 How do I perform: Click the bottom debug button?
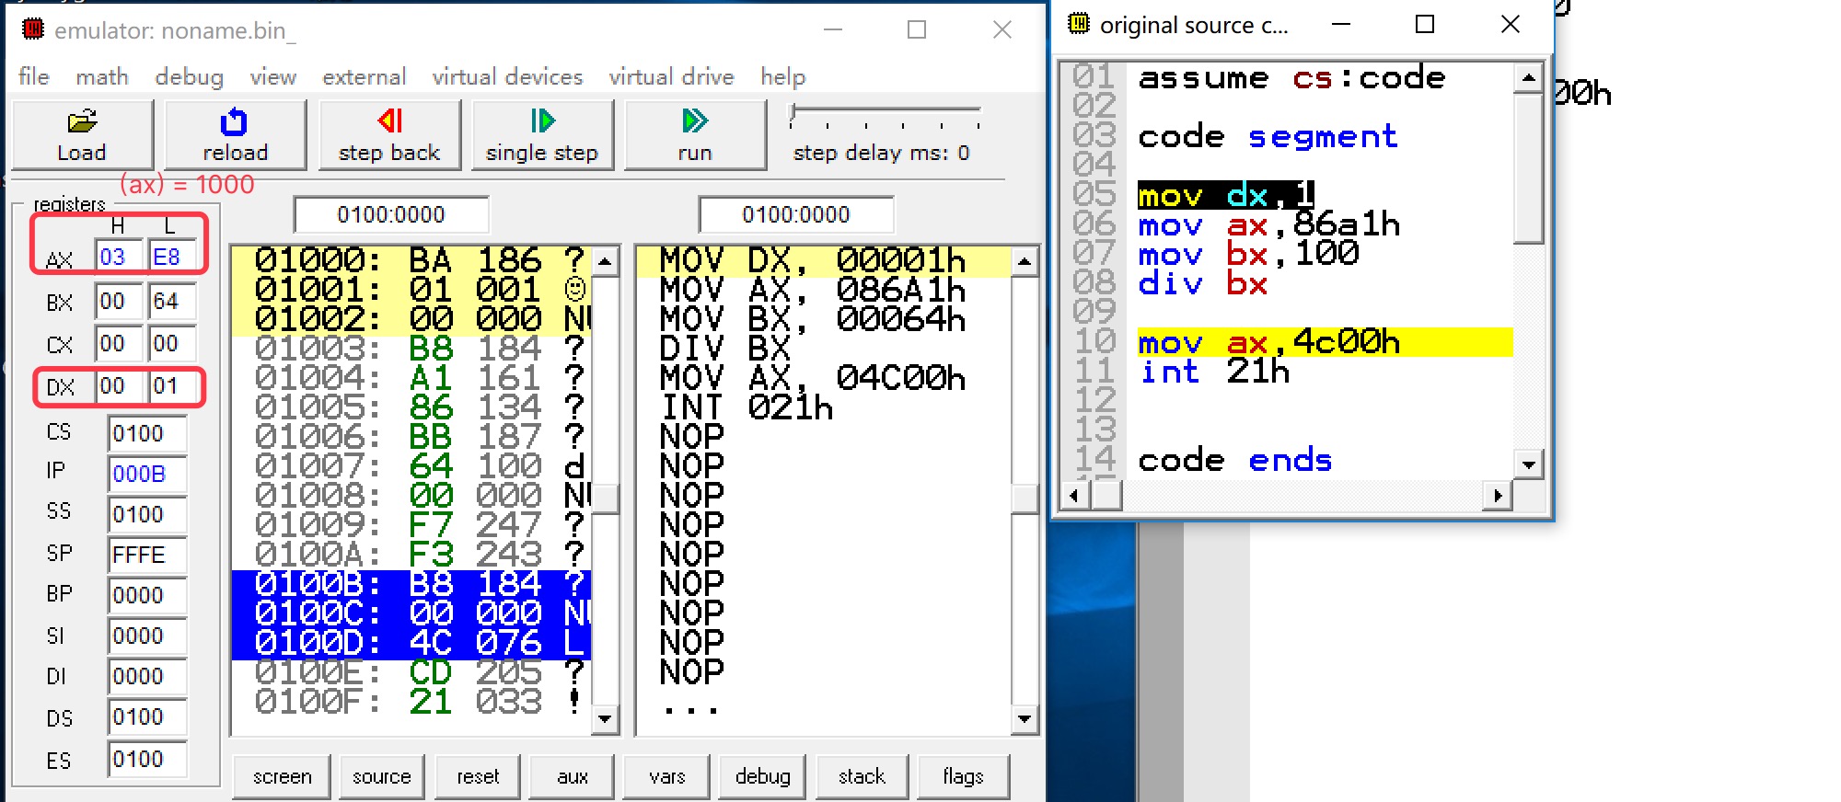(763, 777)
